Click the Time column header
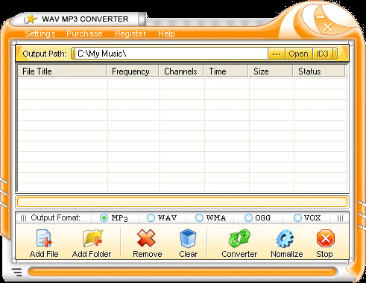 226,71
